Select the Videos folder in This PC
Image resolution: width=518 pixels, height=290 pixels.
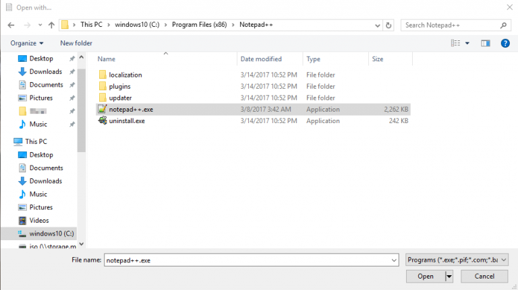(38, 221)
